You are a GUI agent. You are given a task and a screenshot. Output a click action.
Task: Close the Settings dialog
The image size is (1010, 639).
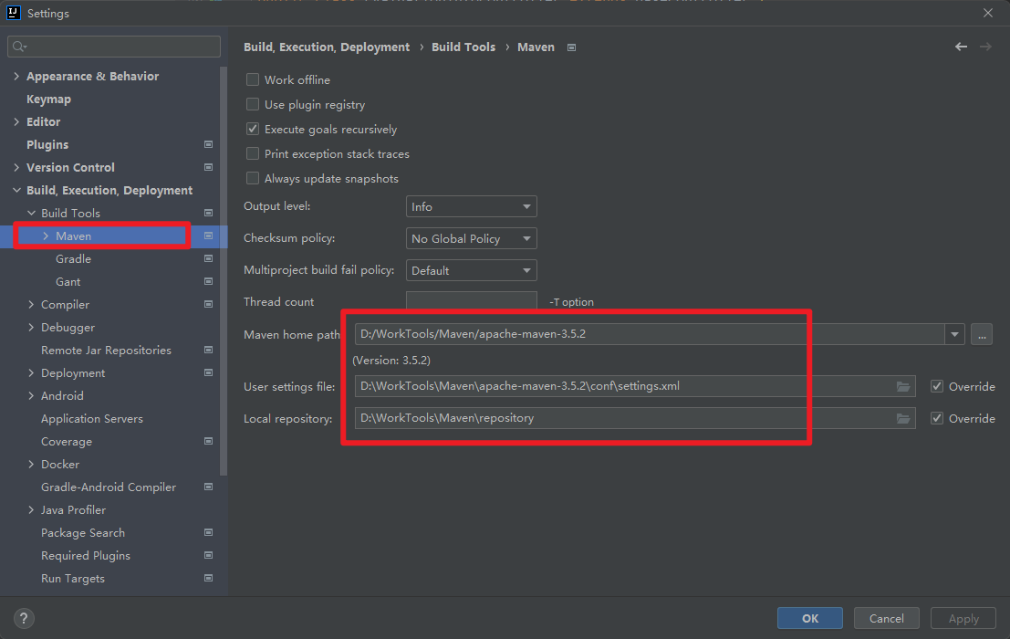(987, 13)
